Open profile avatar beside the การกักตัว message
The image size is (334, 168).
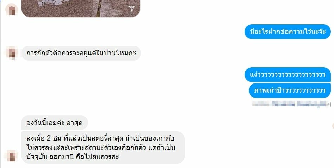12,53
